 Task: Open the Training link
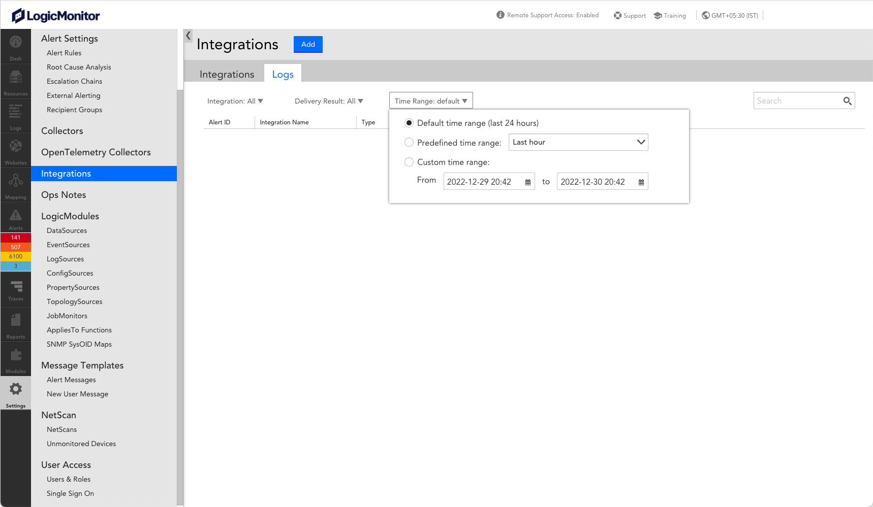(670, 16)
